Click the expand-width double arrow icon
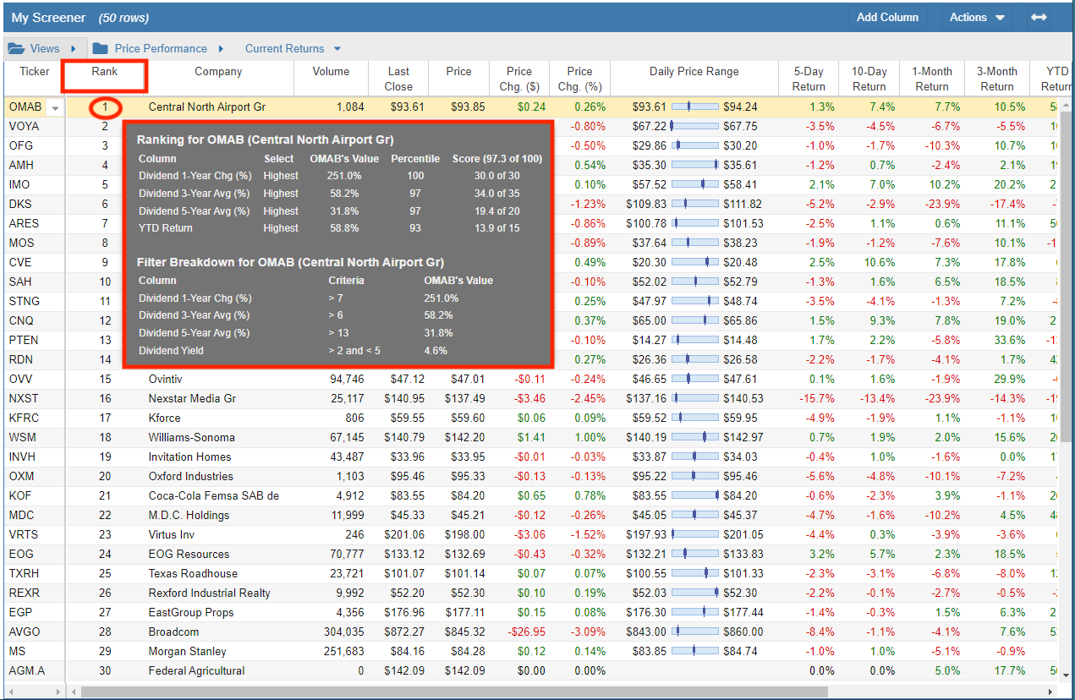The width and height of the screenshot is (1075, 700). [1039, 17]
